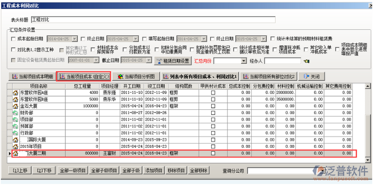Open 当前项目成本(自定义) view
The image size is (373, 186).
(x=84, y=76)
